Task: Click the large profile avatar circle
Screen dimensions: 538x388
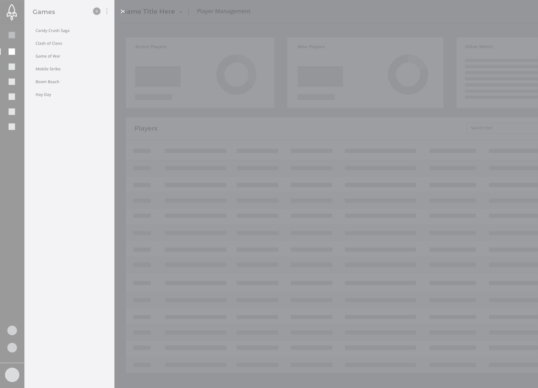Action: [12, 375]
